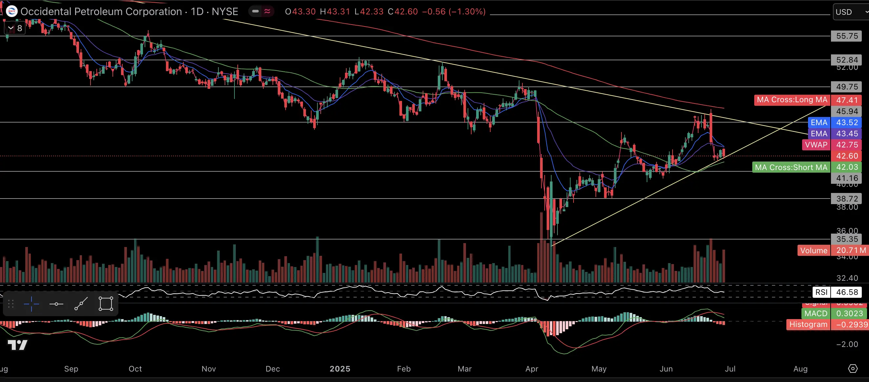Click the RSI indicator label

(821, 292)
